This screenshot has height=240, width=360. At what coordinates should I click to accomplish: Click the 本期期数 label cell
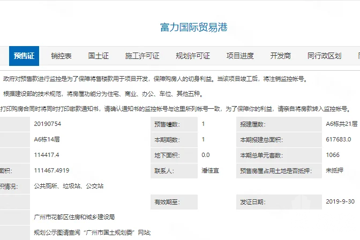(x=174, y=140)
